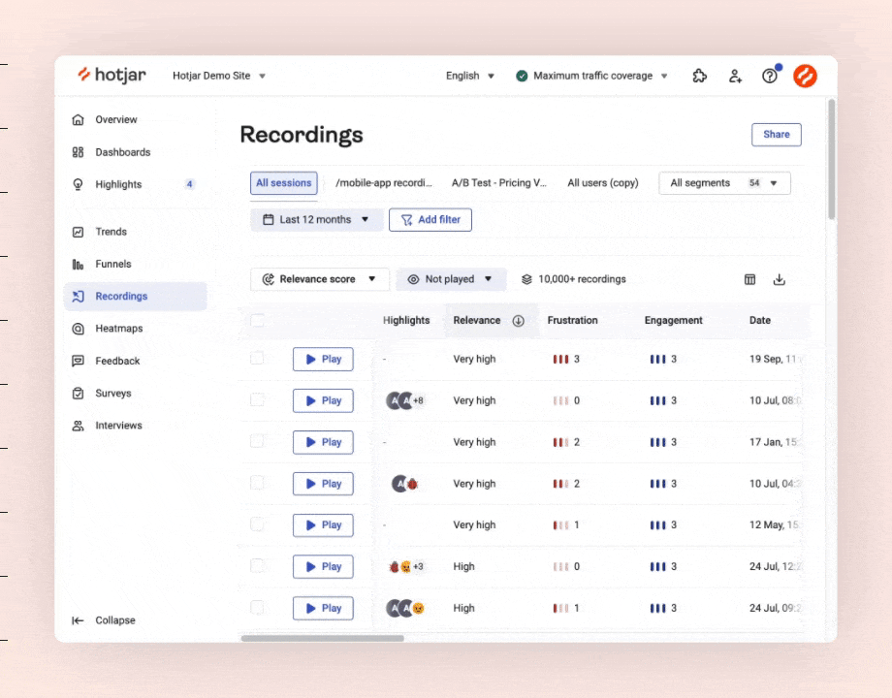Click the Date column header

point(760,320)
